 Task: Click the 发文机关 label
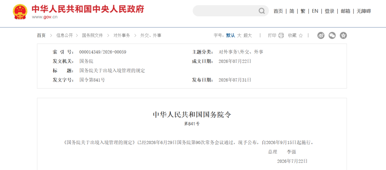point(63,62)
